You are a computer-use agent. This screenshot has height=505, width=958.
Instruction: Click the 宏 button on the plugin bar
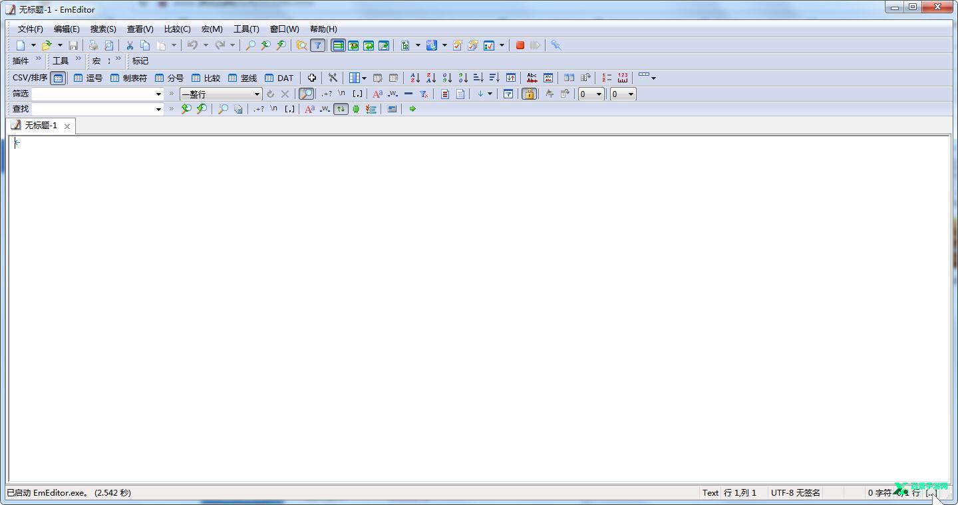tap(96, 60)
